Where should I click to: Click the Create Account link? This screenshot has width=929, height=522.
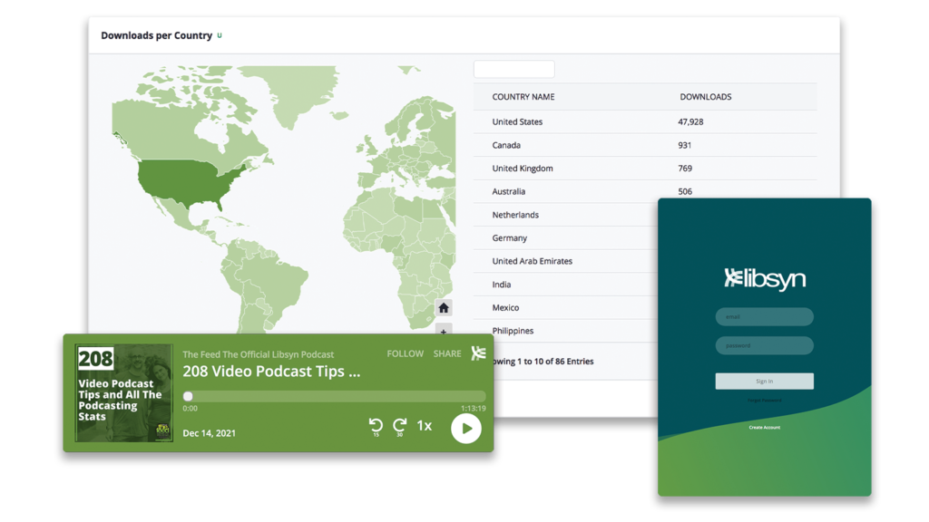[764, 428]
